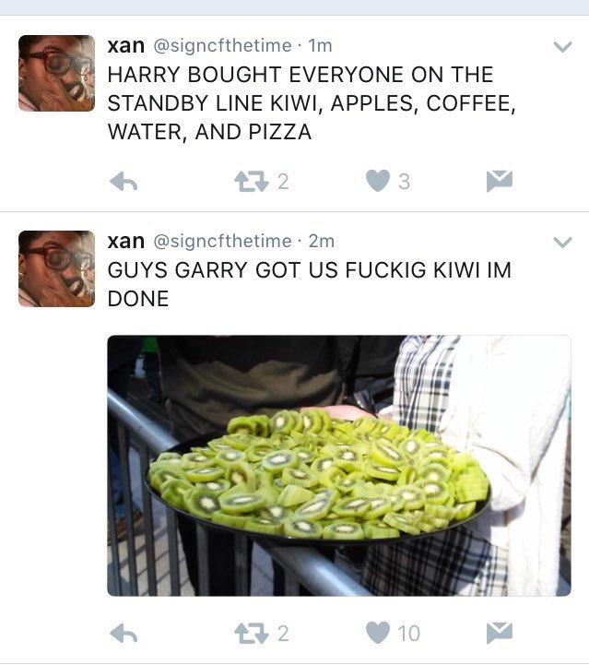Viewport: 589px width, 665px height.
Task: Open the 2m timestamp of the second tweet
Action: click(x=322, y=242)
